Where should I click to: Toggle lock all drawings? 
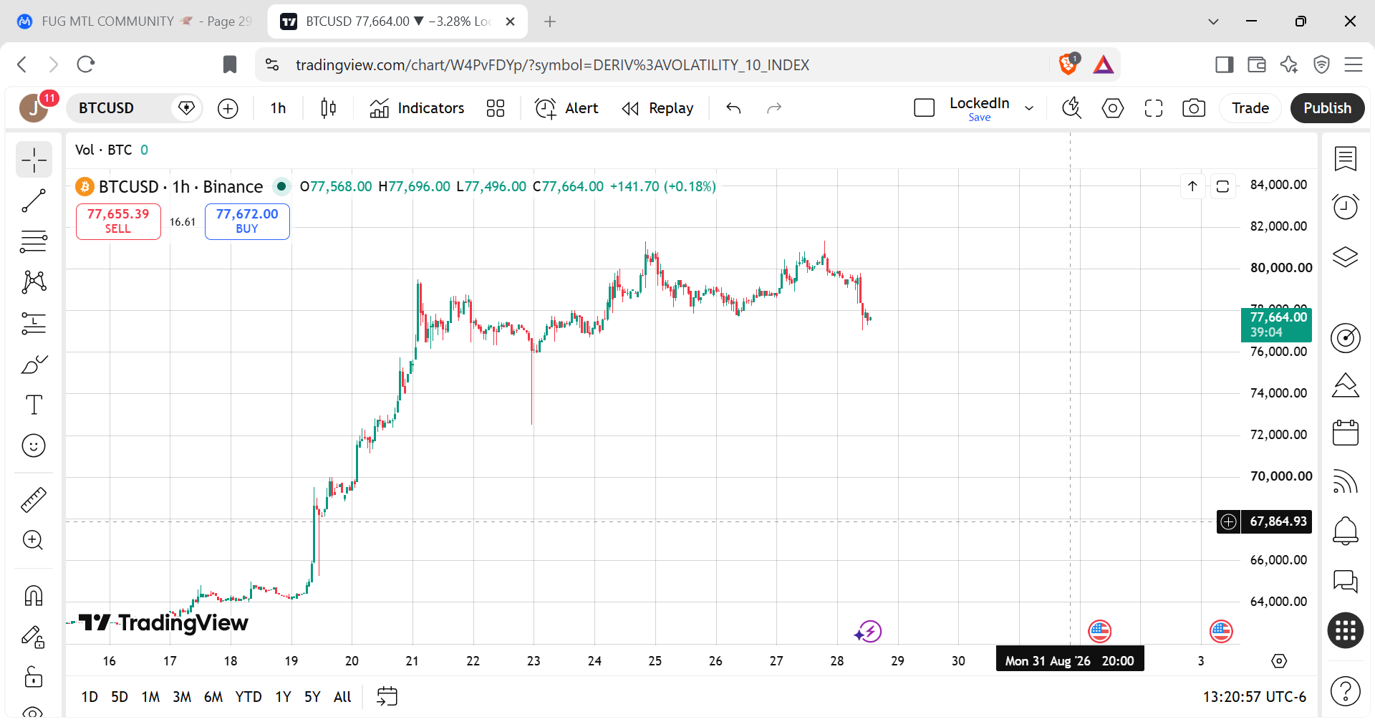pos(34,676)
